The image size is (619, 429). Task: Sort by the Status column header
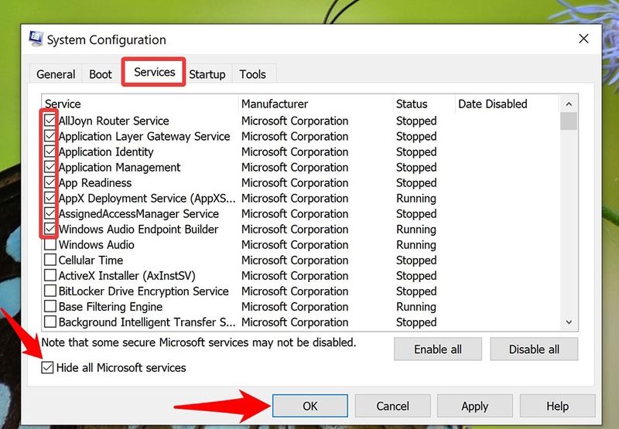point(424,104)
